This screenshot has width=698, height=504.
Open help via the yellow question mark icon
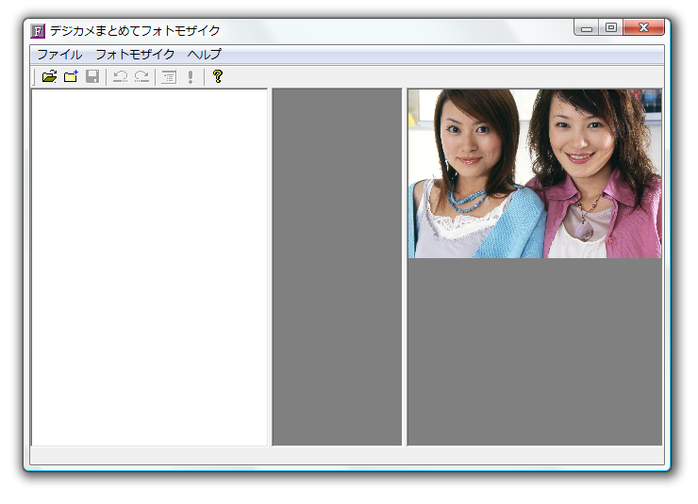coord(218,77)
